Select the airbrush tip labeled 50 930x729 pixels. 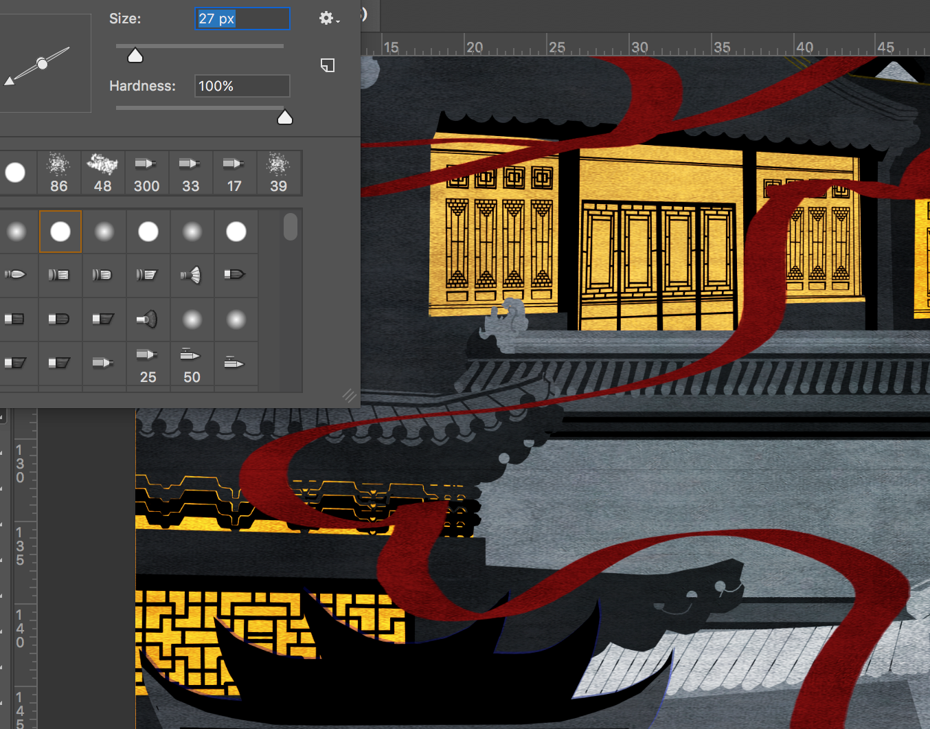point(191,365)
